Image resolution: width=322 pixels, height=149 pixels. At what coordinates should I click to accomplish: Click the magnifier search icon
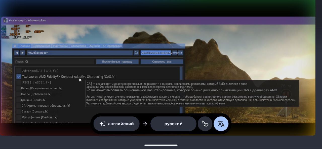tap(27, 62)
